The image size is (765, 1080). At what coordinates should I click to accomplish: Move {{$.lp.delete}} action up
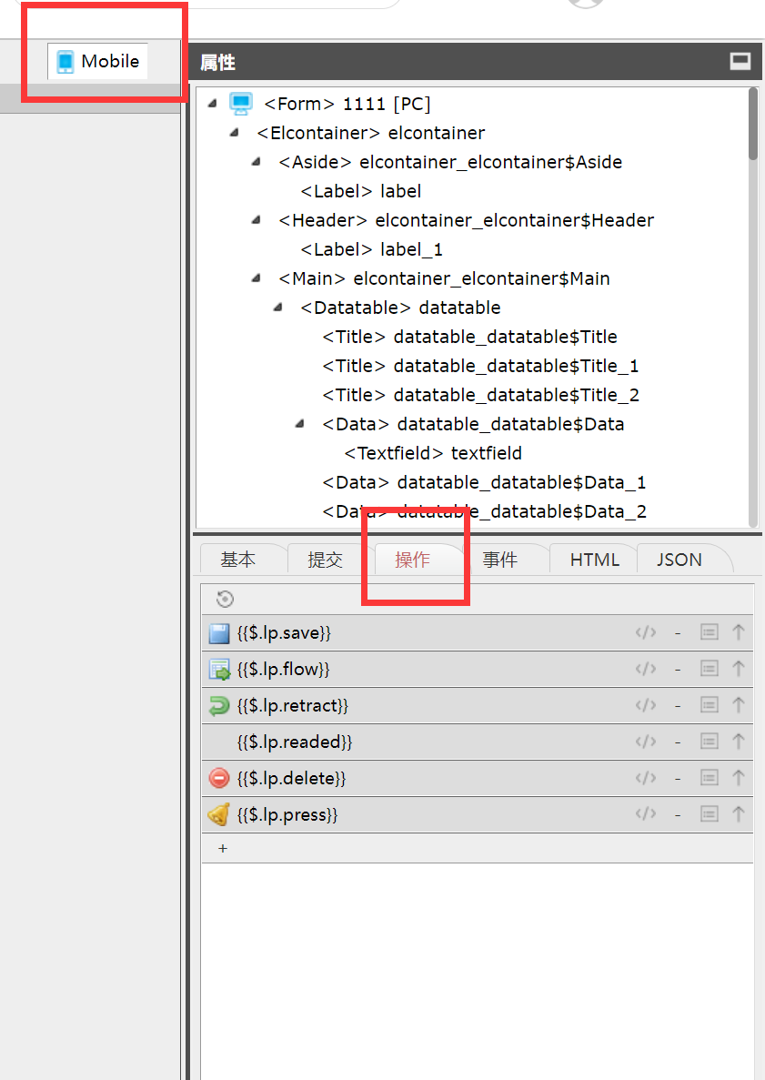738,778
